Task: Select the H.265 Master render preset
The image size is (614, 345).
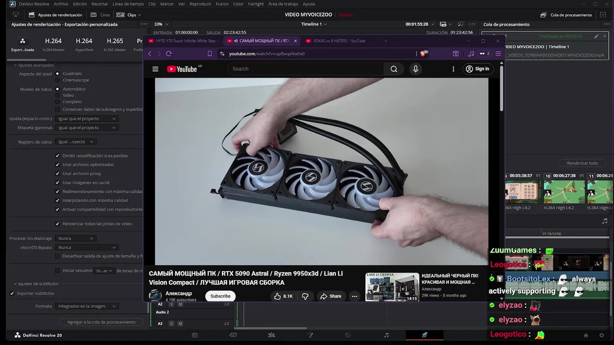Action: [x=115, y=44]
